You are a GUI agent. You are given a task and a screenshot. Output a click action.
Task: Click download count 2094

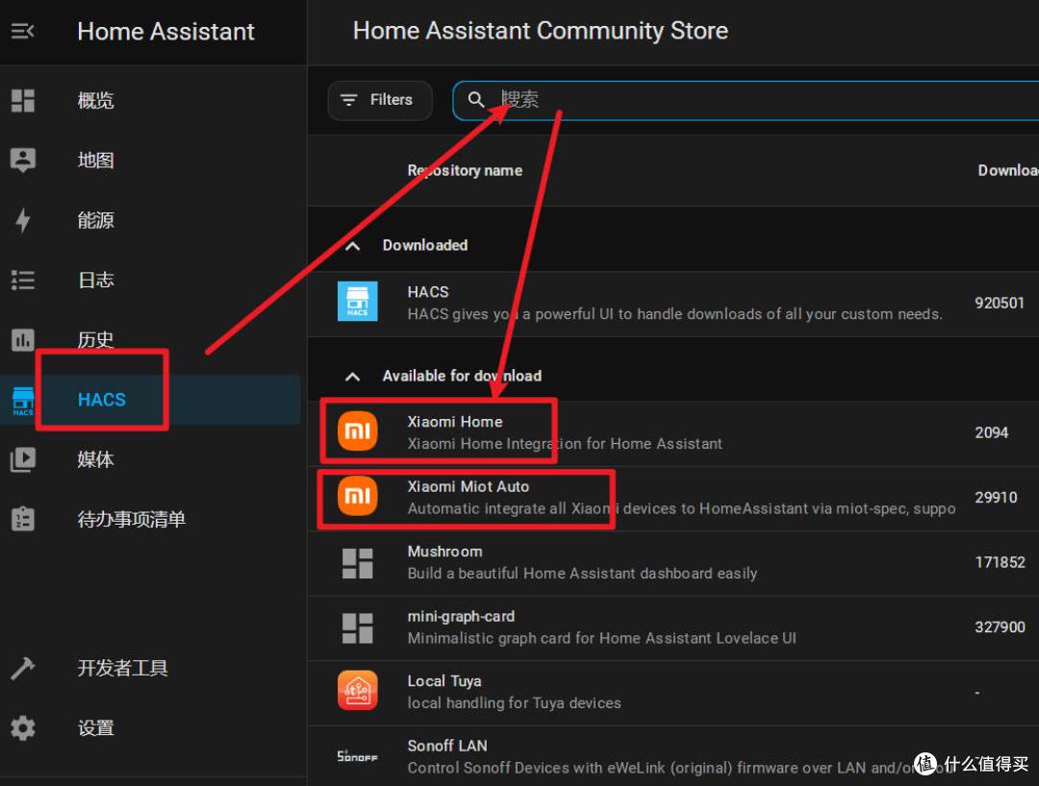(x=991, y=432)
